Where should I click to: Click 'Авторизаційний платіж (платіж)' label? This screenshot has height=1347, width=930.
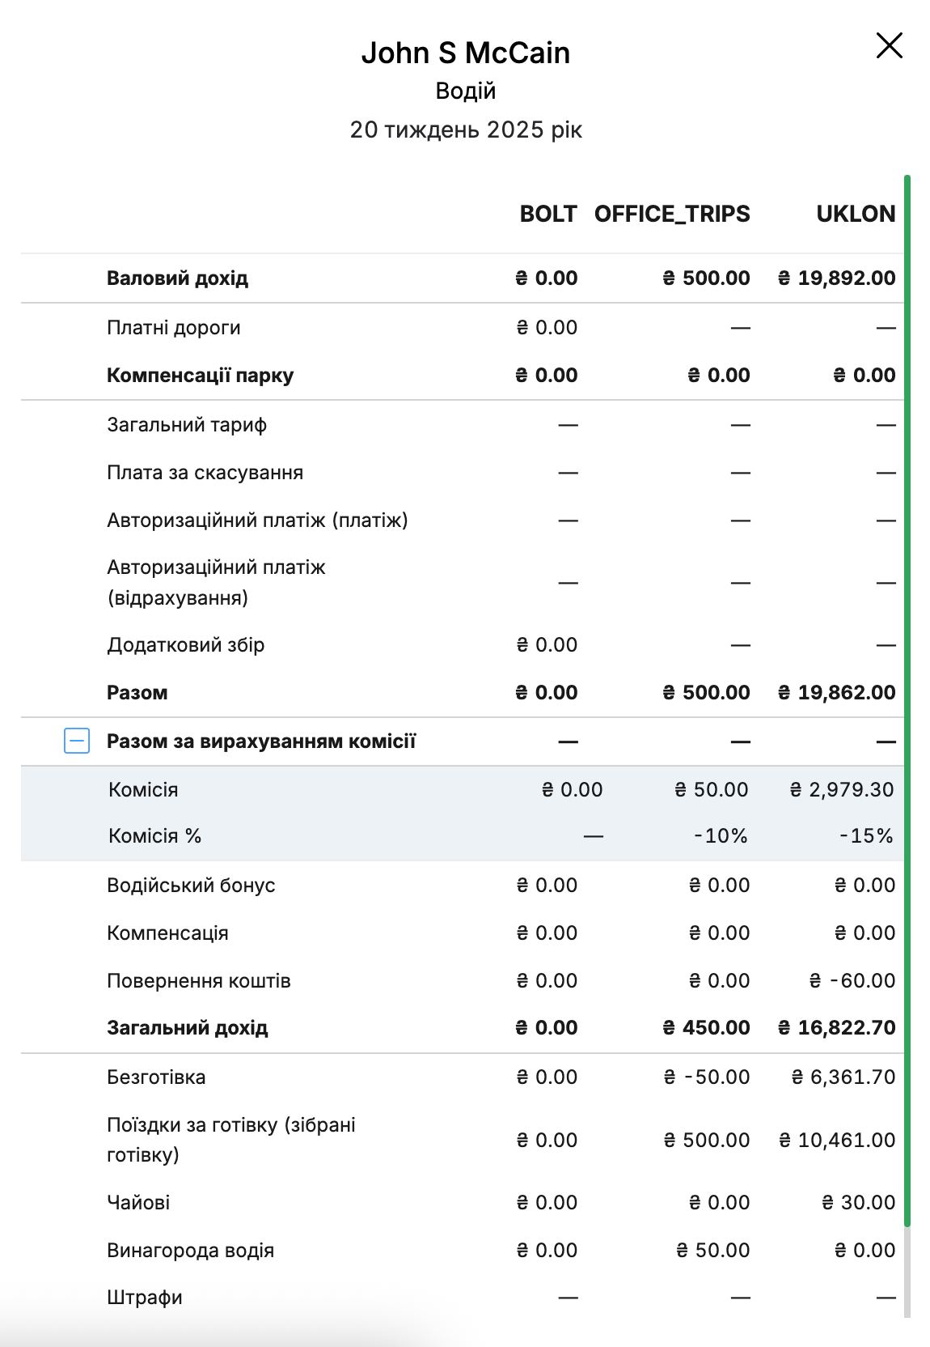[x=257, y=521]
